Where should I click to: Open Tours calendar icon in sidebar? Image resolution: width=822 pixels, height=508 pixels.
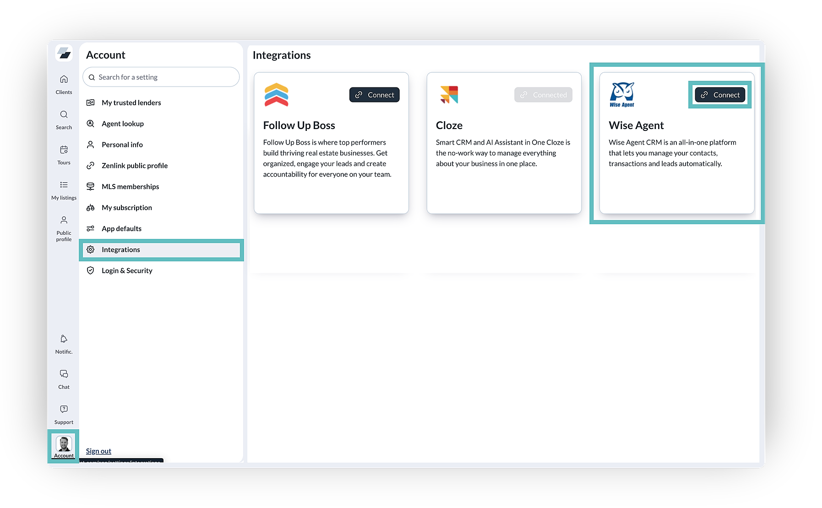64,150
